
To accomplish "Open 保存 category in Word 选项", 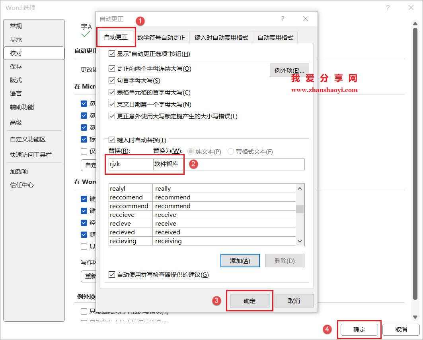I will [34, 66].
